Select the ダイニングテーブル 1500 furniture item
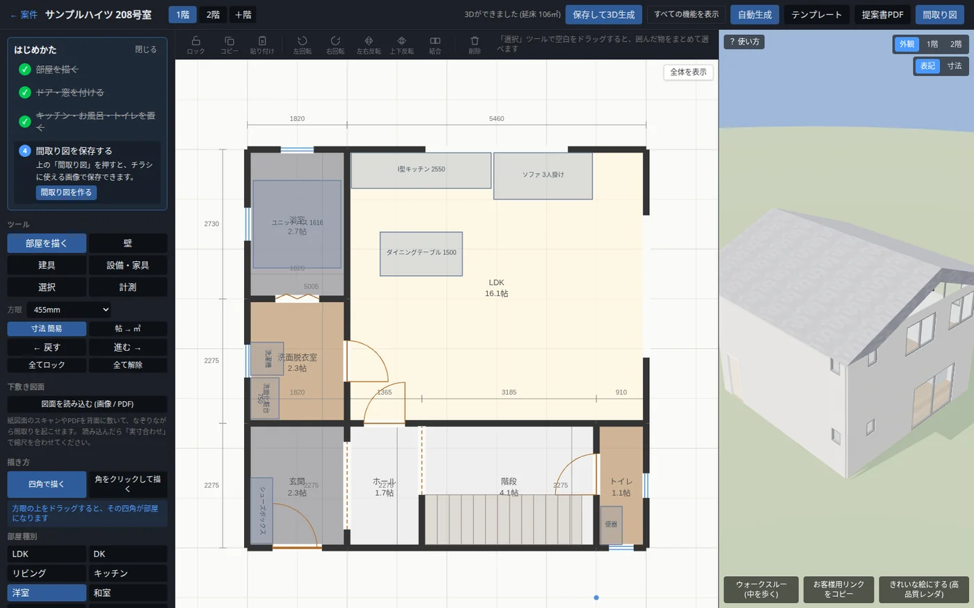The image size is (974, 608). click(421, 254)
